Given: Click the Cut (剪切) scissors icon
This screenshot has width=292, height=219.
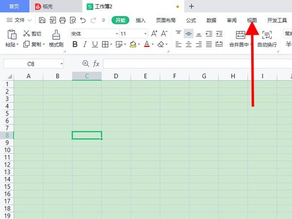Looking at the screenshot, I should [x=26, y=34].
